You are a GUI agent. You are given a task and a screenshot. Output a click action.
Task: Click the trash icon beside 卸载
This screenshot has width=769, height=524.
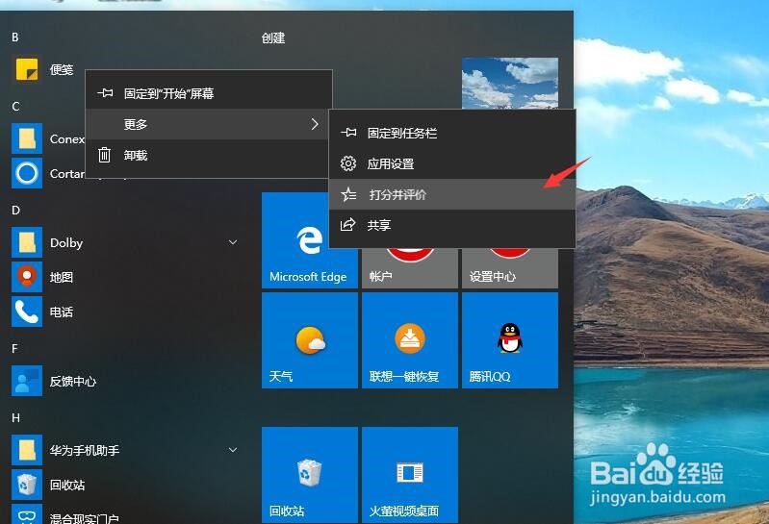click(x=105, y=155)
